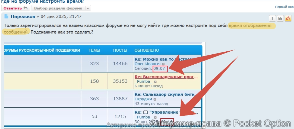
Task: Click the ОБНОВЛЕНО column header
Action: tap(147, 50)
